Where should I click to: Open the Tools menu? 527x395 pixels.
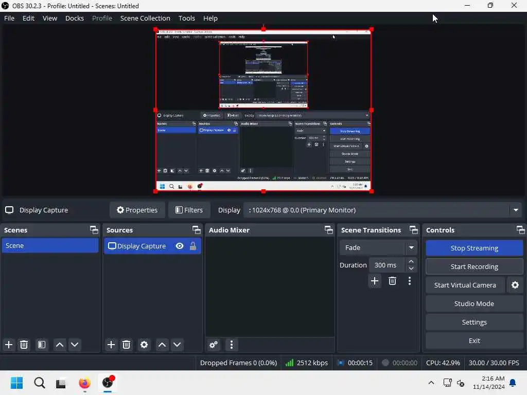(186, 18)
